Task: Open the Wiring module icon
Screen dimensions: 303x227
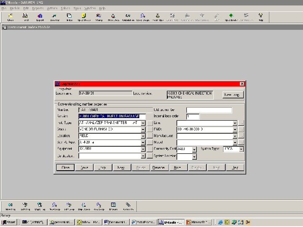Action: point(99,17)
